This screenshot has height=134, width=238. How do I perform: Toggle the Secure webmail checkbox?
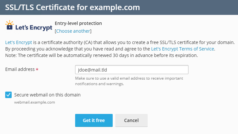8,95
